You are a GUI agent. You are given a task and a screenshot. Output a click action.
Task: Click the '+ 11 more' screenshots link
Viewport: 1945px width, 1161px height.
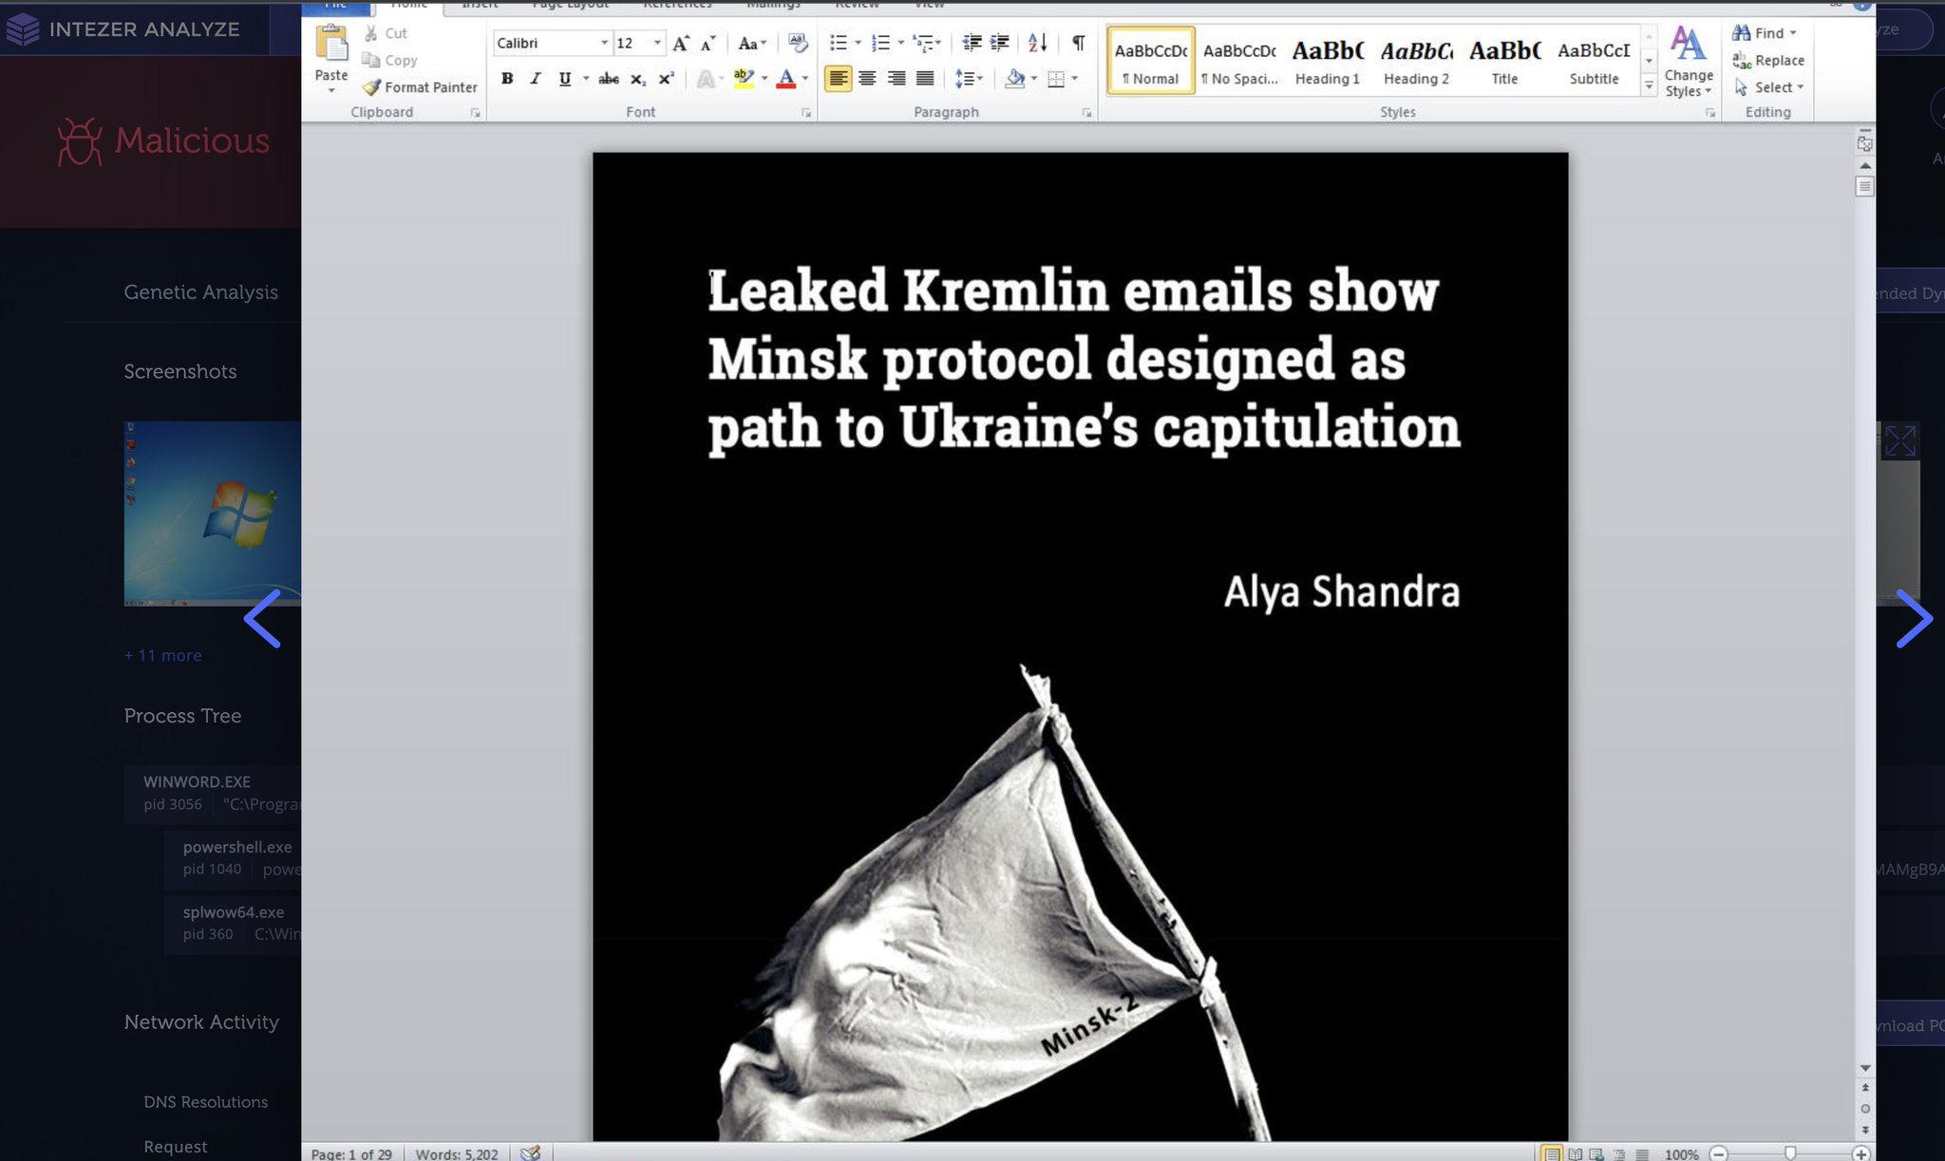point(162,655)
